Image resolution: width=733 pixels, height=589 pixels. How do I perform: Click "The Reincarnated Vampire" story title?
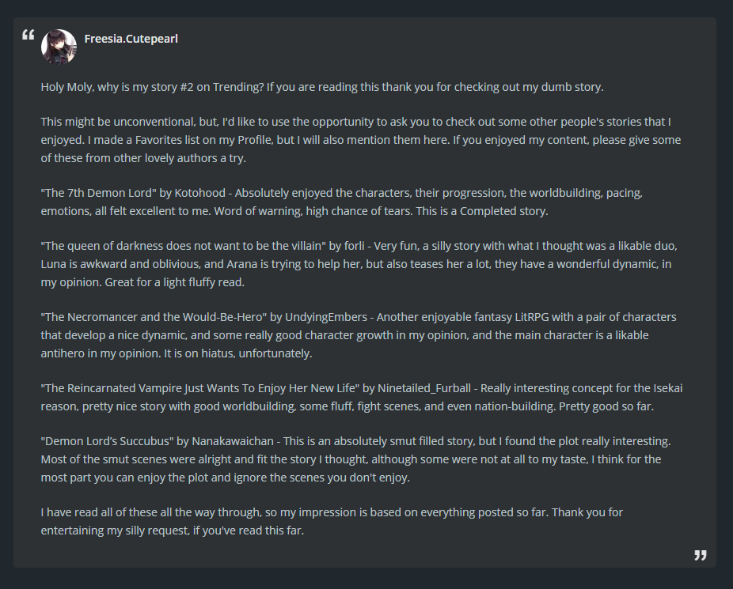(201, 387)
